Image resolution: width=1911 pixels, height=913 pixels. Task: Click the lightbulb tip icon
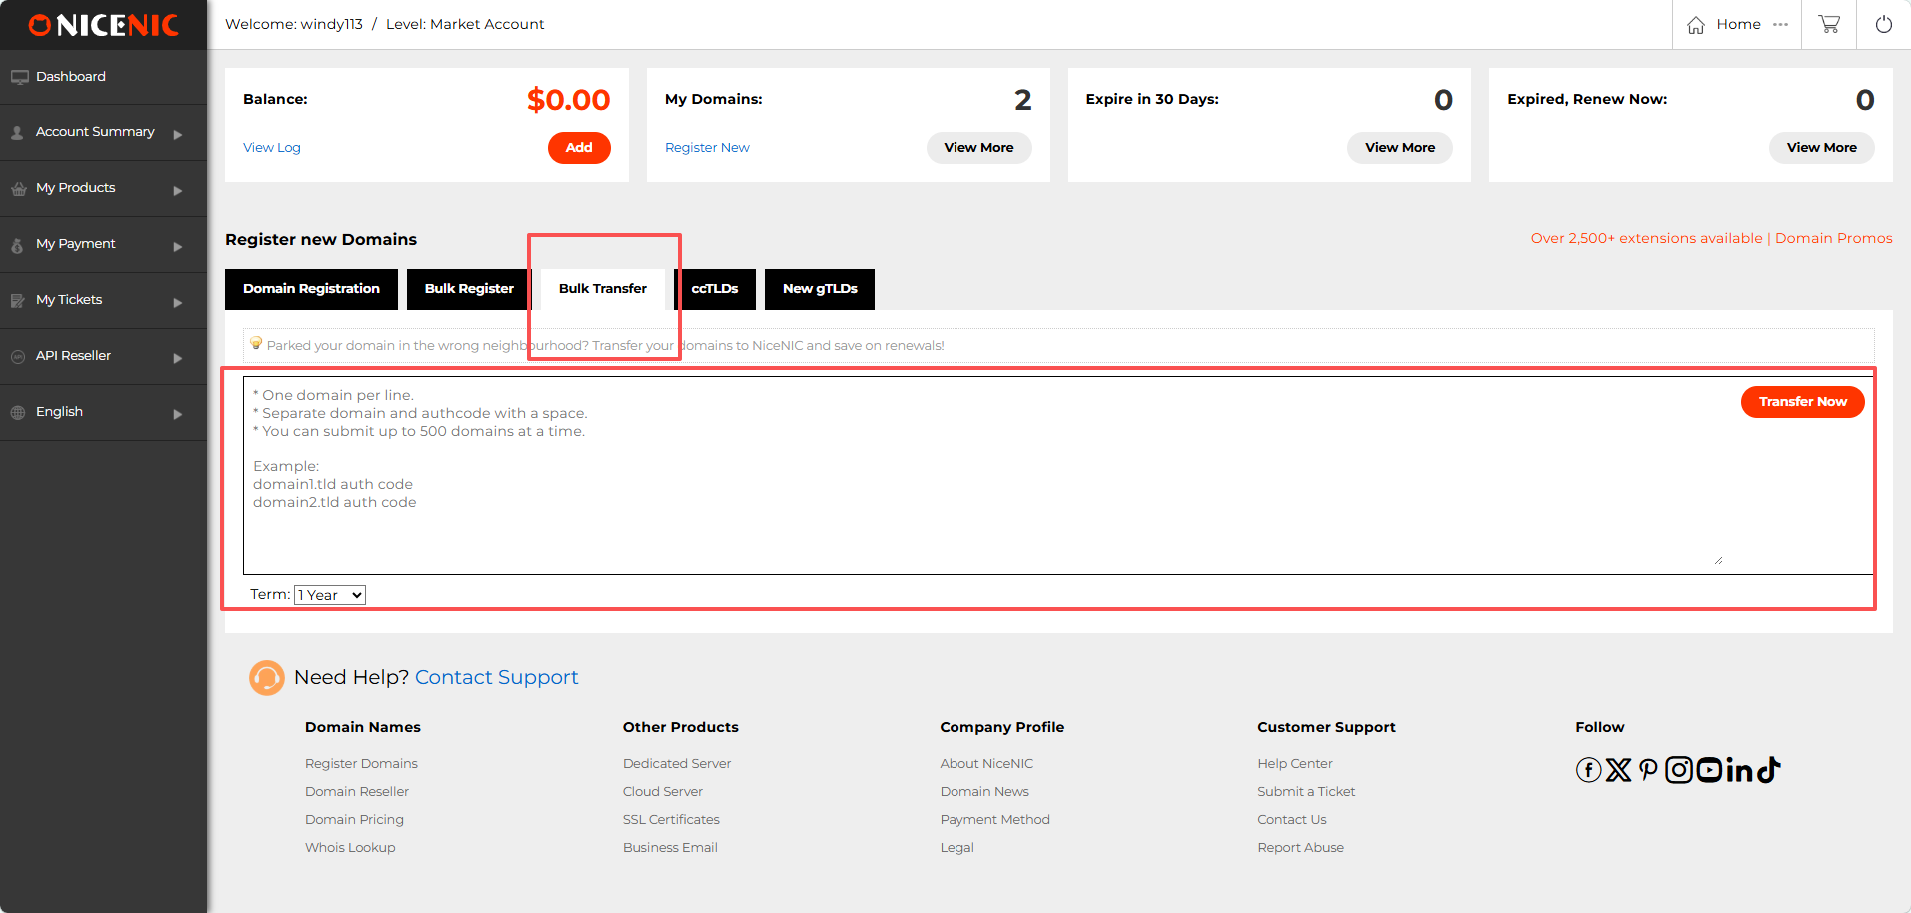click(x=256, y=343)
